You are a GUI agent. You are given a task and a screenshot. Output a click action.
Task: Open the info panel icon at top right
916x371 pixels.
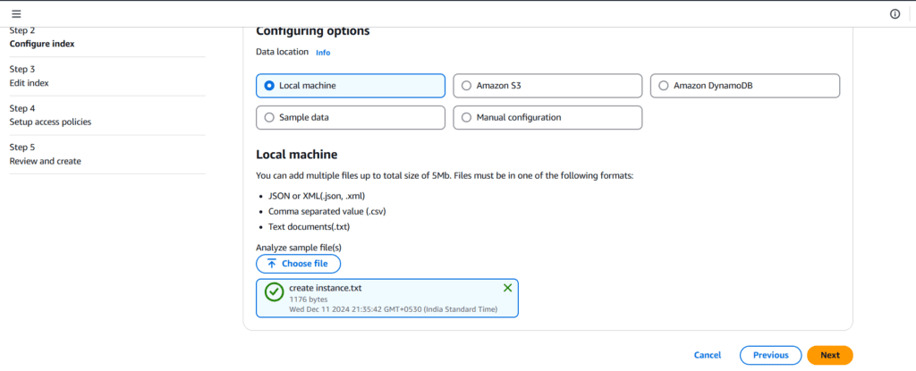point(895,14)
